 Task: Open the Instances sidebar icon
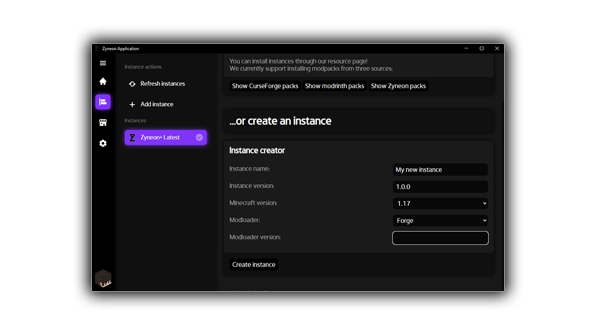coord(103,102)
